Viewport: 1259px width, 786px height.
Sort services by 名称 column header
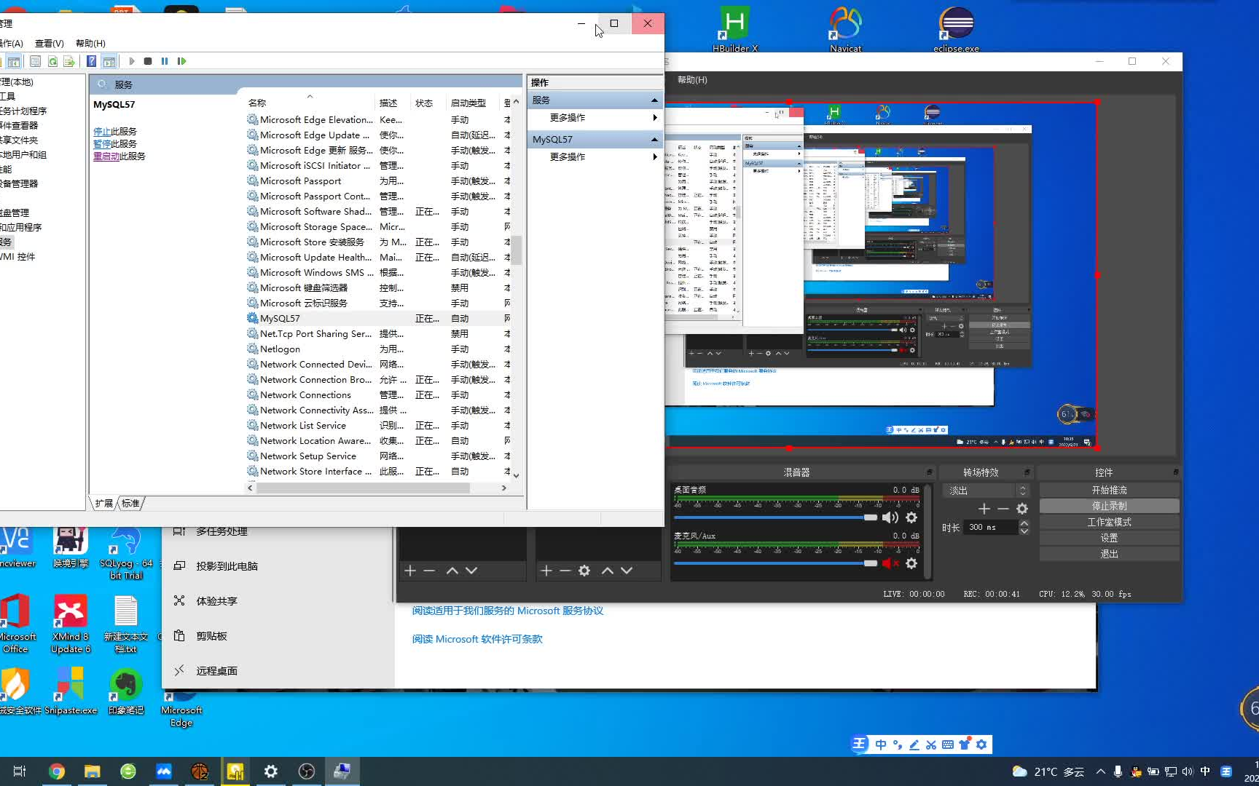click(x=310, y=103)
